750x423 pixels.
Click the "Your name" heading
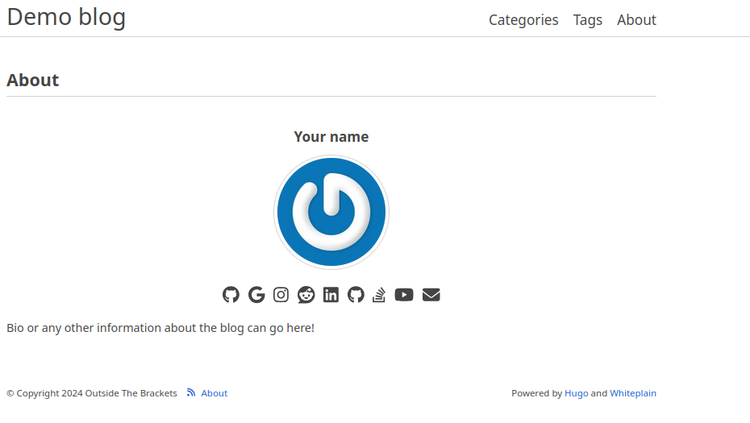pos(331,137)
